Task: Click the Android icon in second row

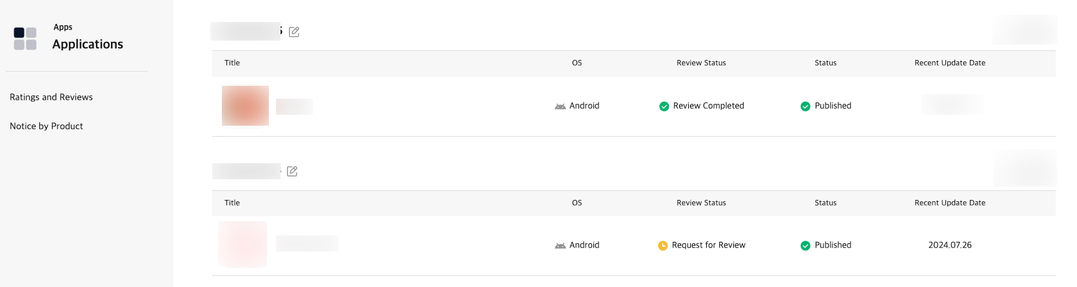Action: click(x=560, y=246)
